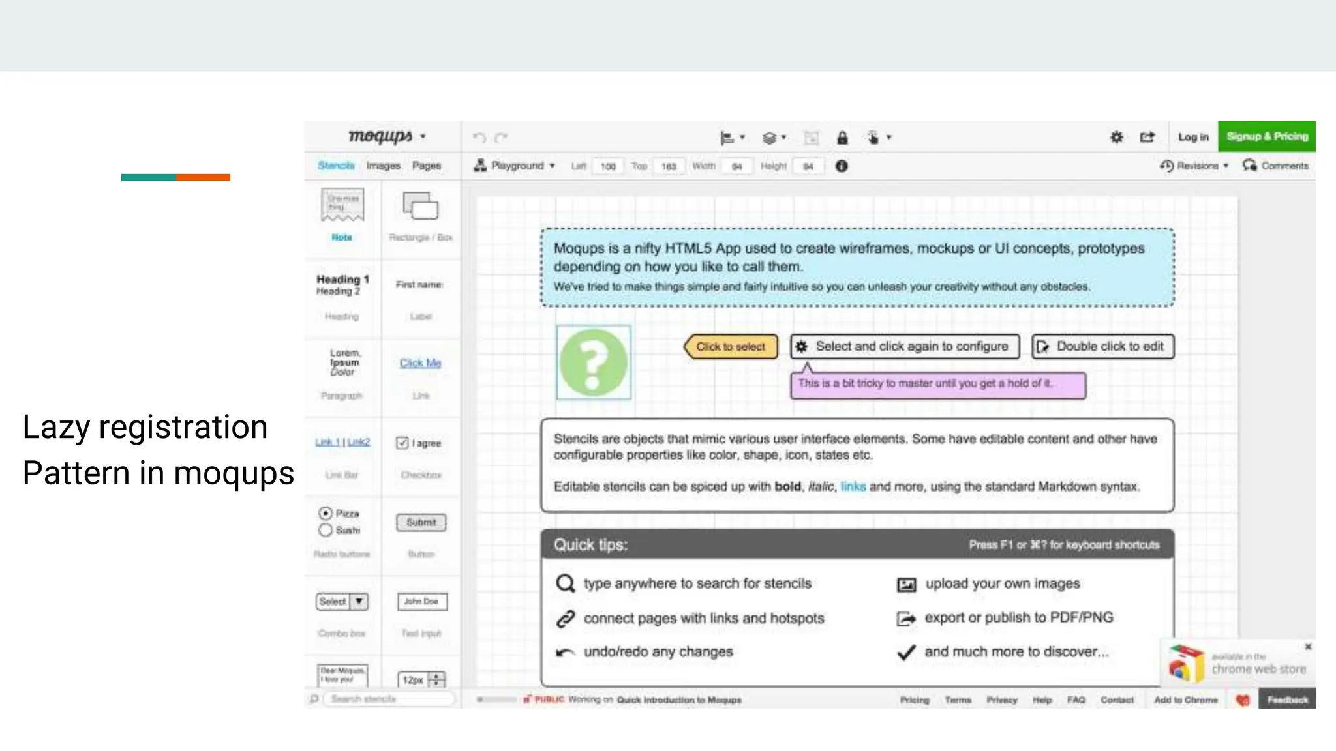1336x751 pixels.
Task: Switch to the Images tab
Action: coord(383,166)
